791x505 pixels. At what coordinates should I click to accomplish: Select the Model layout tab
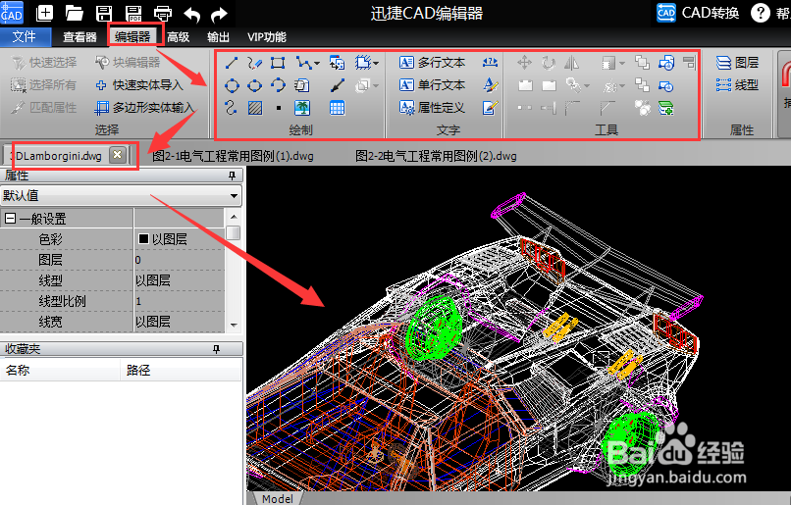[278, 498]
